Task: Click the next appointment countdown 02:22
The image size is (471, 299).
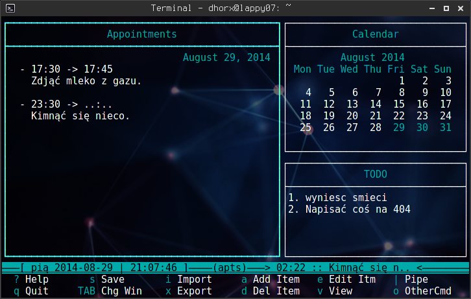Action: [291, 267]
